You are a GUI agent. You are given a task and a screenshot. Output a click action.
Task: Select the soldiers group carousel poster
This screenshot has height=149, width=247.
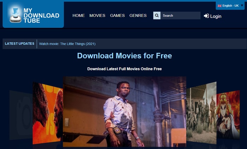(x=201, y=113)
